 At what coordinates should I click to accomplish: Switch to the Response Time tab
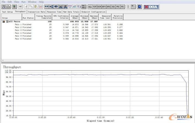click(54, 12)
